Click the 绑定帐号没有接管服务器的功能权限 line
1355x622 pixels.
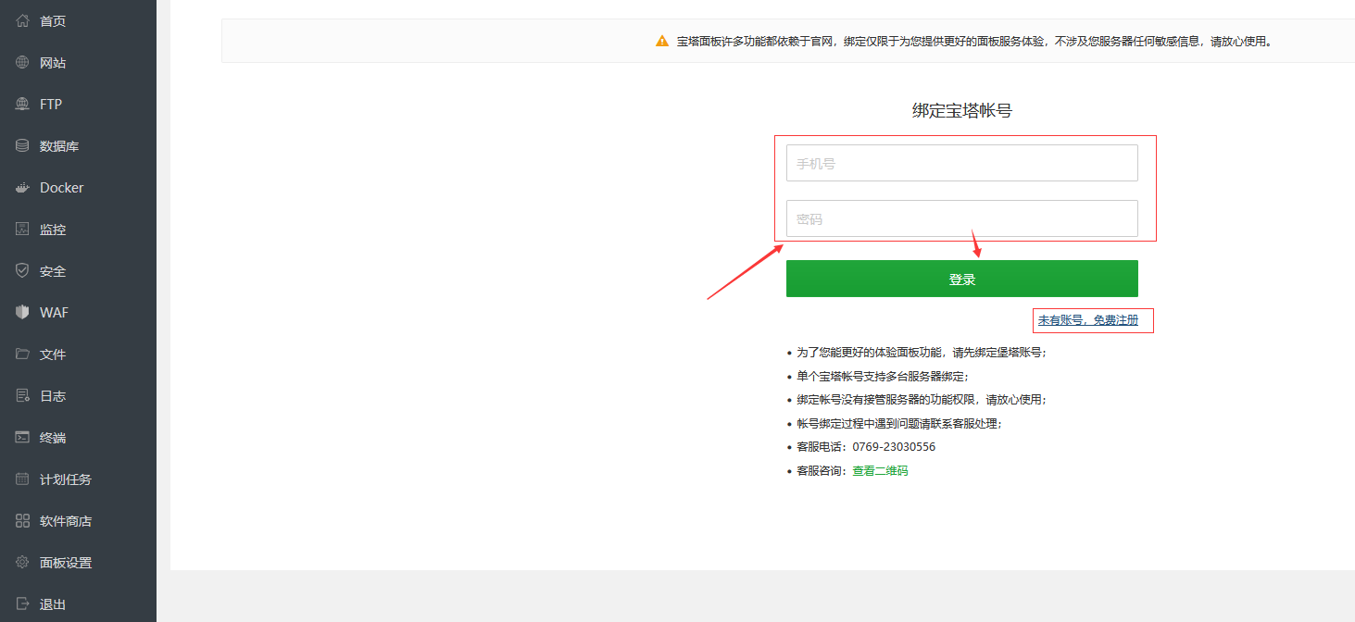coord(922,400)
